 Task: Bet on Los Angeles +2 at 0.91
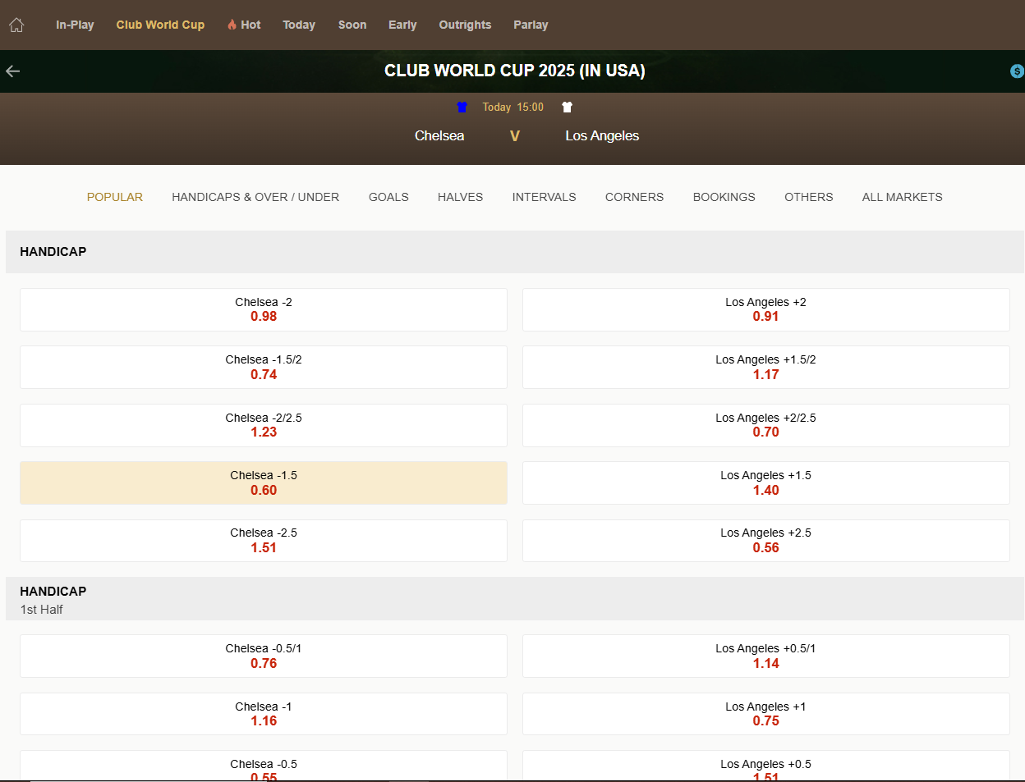point(765,309)
